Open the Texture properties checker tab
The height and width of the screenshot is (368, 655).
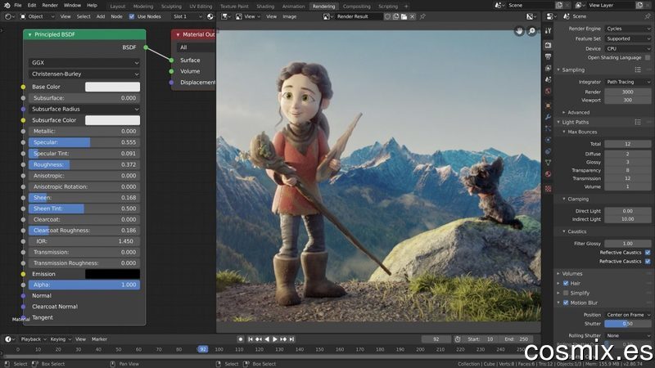tap(548, 189)
